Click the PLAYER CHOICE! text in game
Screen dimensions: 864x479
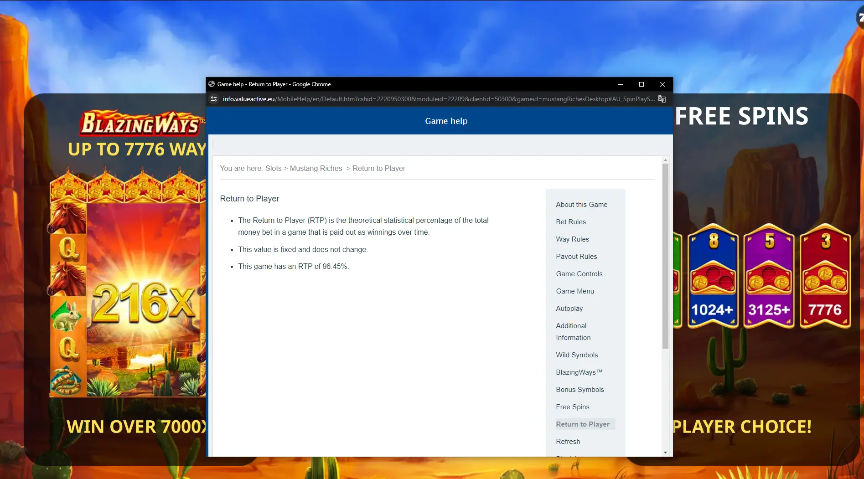(x=742, y=427)
